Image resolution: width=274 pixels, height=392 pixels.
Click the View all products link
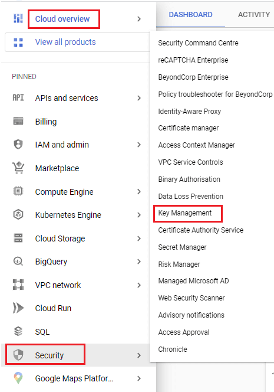pyautogui.click(x=65, y=42)
